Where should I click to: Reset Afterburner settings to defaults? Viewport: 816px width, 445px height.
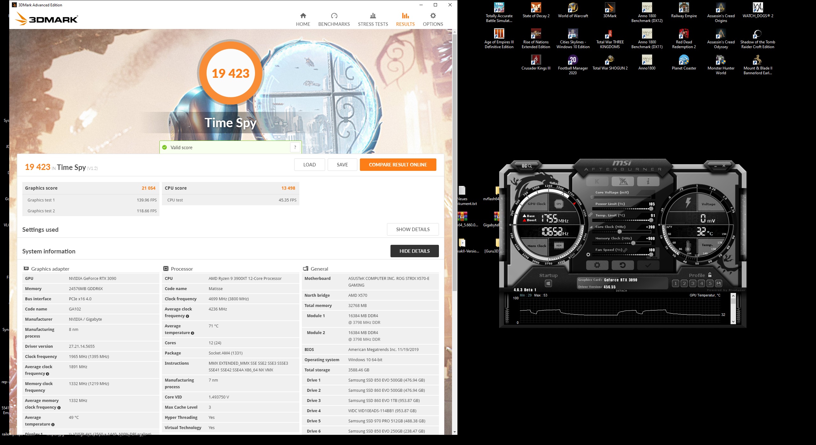coord(622,265)
